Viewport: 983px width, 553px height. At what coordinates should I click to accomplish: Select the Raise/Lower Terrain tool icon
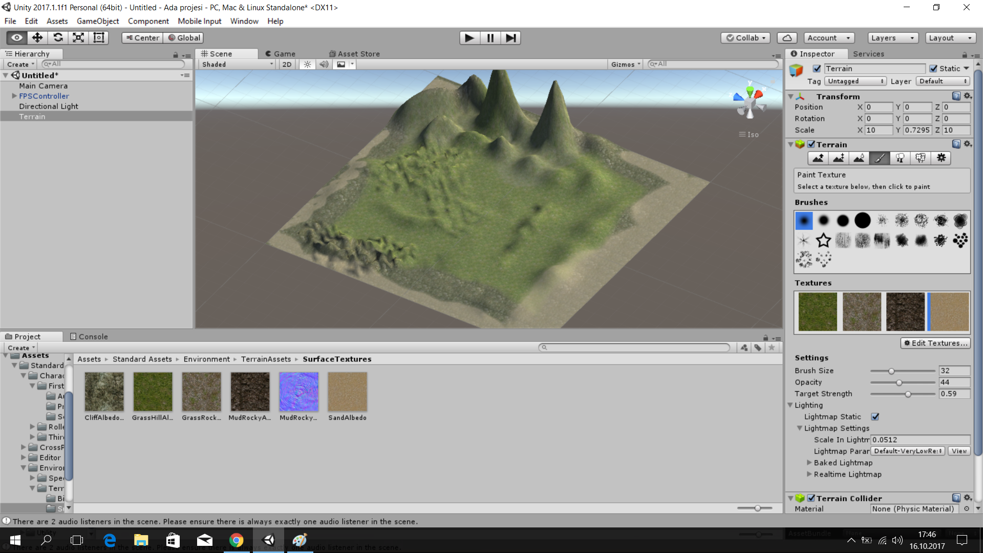(818, 158)
